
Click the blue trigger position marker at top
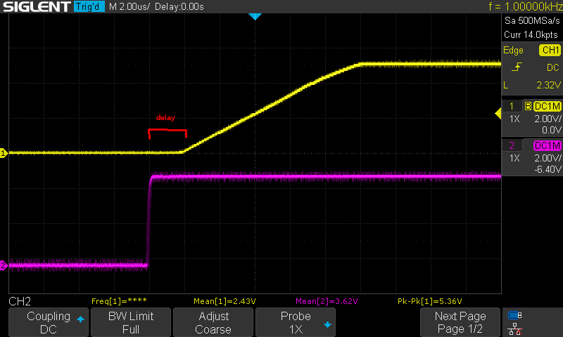pos(255,16)
